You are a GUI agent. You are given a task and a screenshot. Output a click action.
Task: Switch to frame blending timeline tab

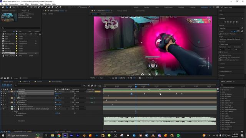coord(57,82)
